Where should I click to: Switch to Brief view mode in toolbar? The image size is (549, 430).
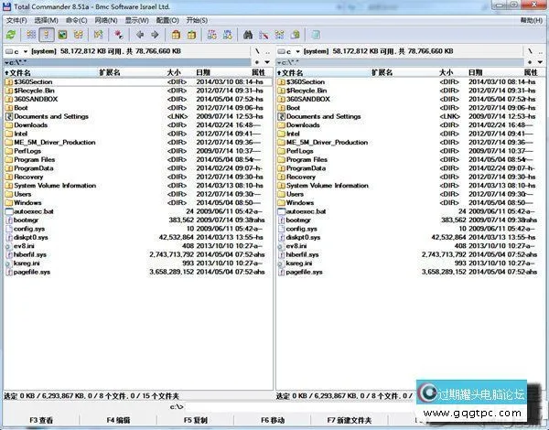point(30,35)
